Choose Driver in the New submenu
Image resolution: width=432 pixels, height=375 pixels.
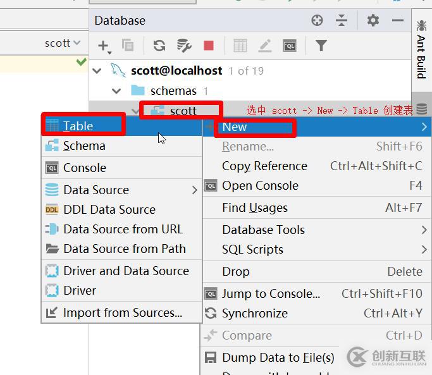pyautogui.click(x=122, y=290)
